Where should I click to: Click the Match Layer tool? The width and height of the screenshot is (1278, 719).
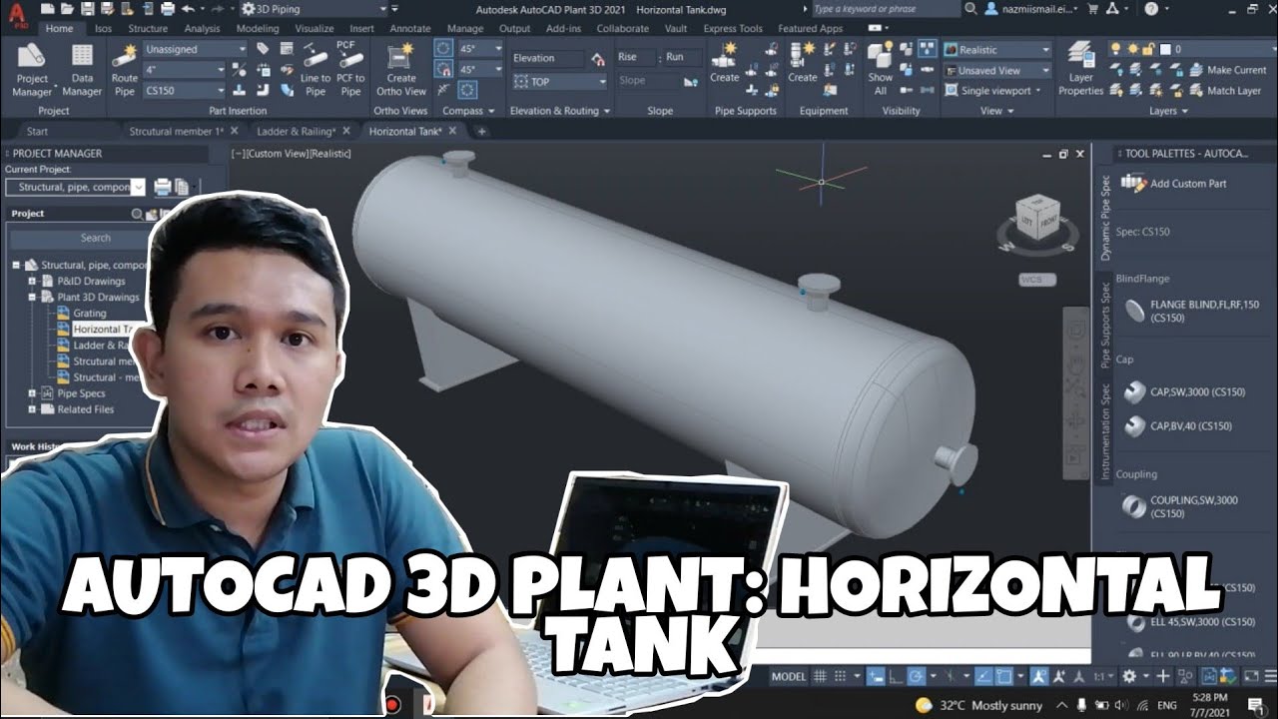1224,90
